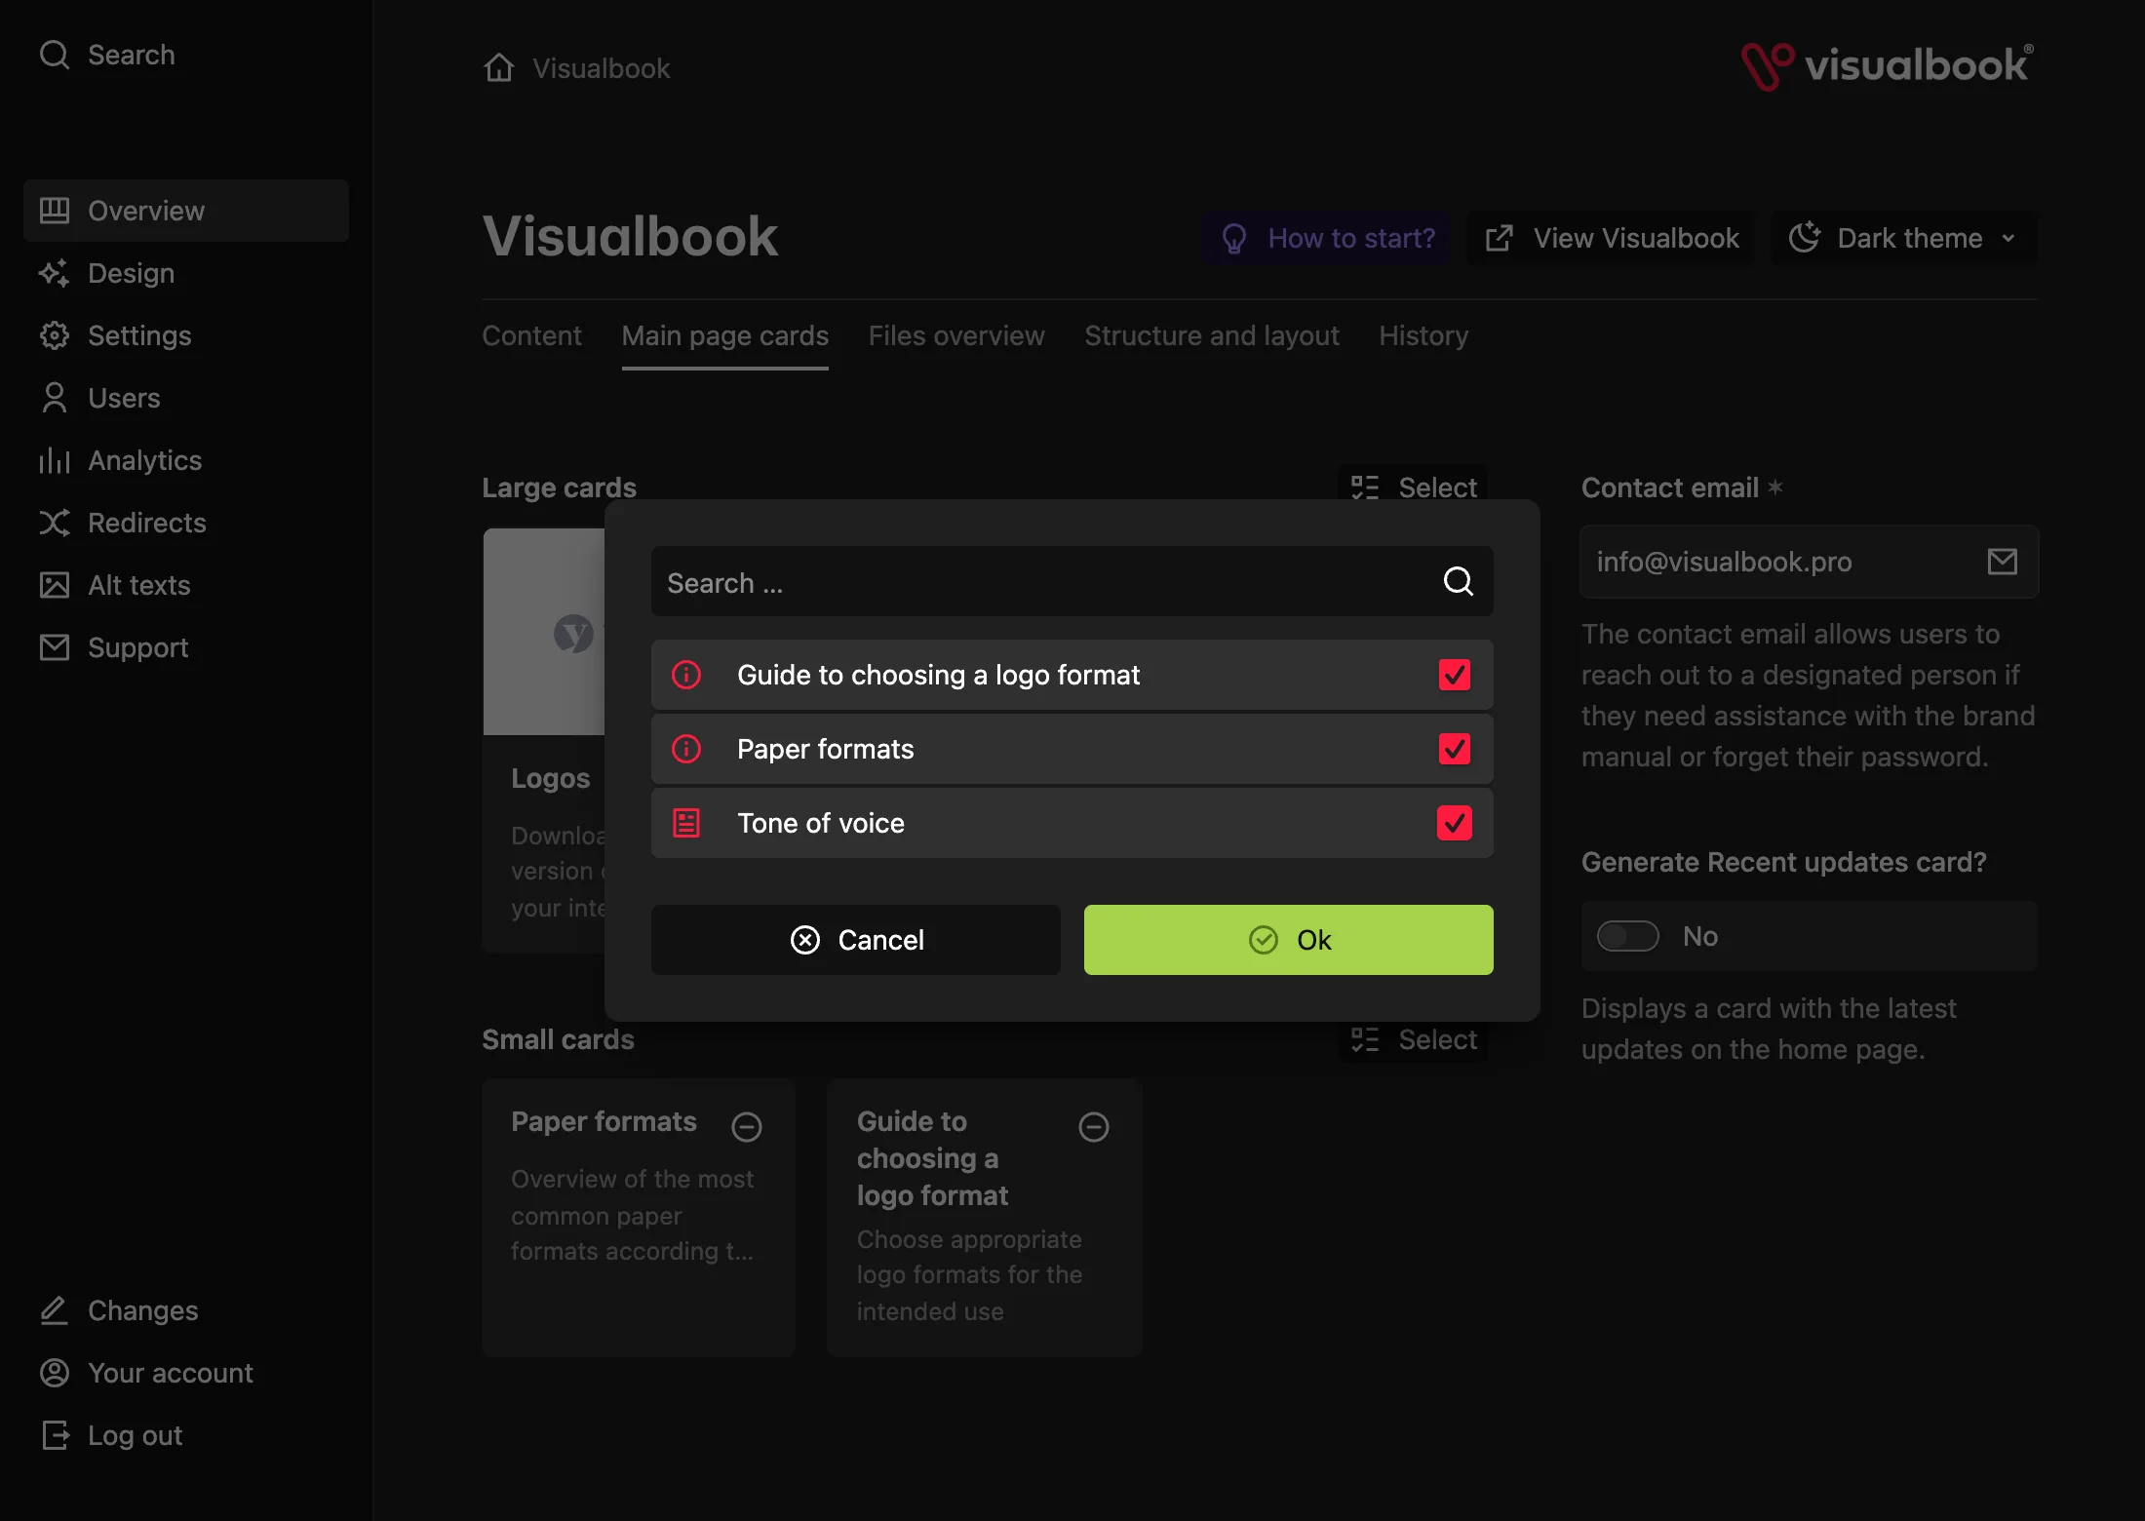Uncheck the Tone of voice checkbox
This screenshot has width=2145, height=1521.
tap(1454, 823)
